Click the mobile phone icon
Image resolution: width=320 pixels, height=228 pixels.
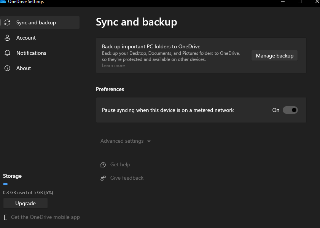[6, 217]
